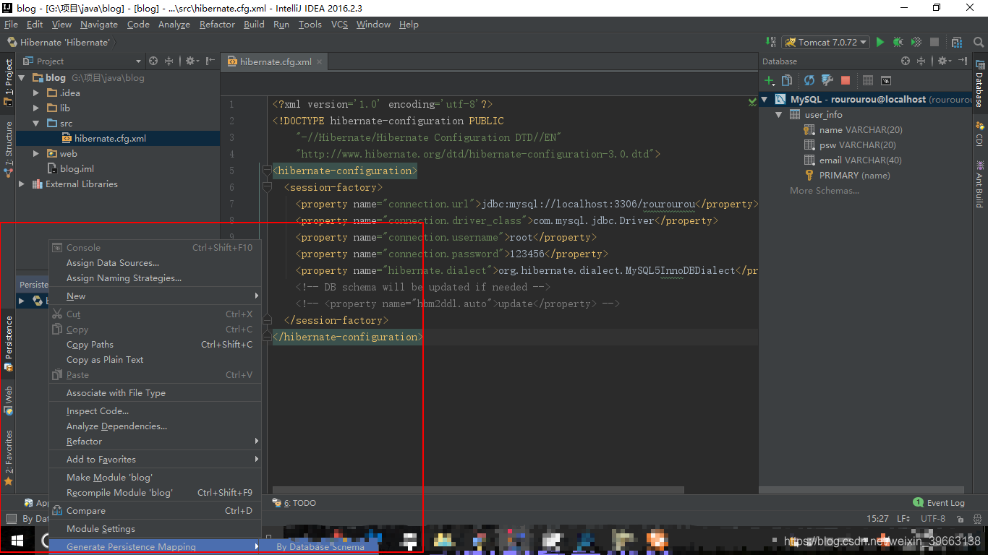The width and height of the screenshot is (988, 555).
Task: Click the LF line separator status entry
Action: click(903, 519)
